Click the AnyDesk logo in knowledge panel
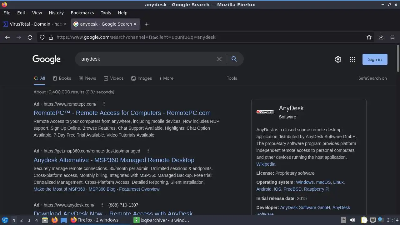Image resolution: width=400 pixels, height=225 pixels. pyautogui.click(x=265, y=112)
